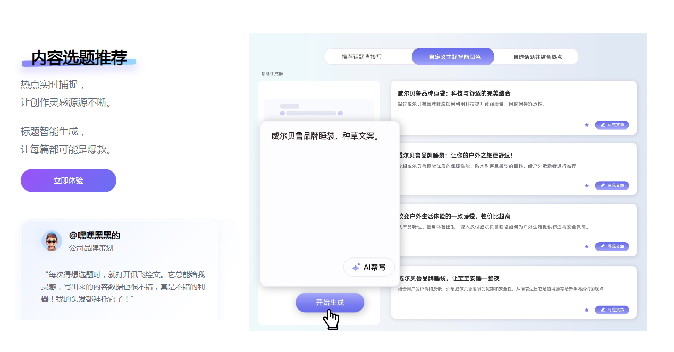Star the '让你的户外之旅更舒适' topic card

coord(587,186)
